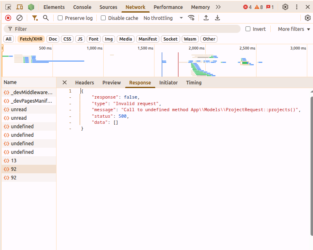313x250 pixels.
Task: Click the export HAR download icon
Action: tap(217, 18)
